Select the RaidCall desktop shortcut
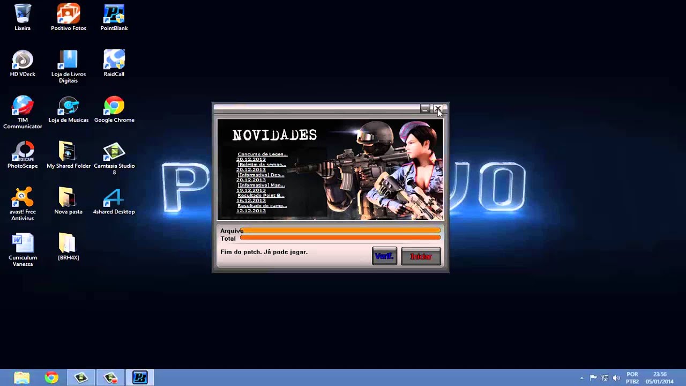The height and width of the screenshot is (386, 686). [114, 63]
